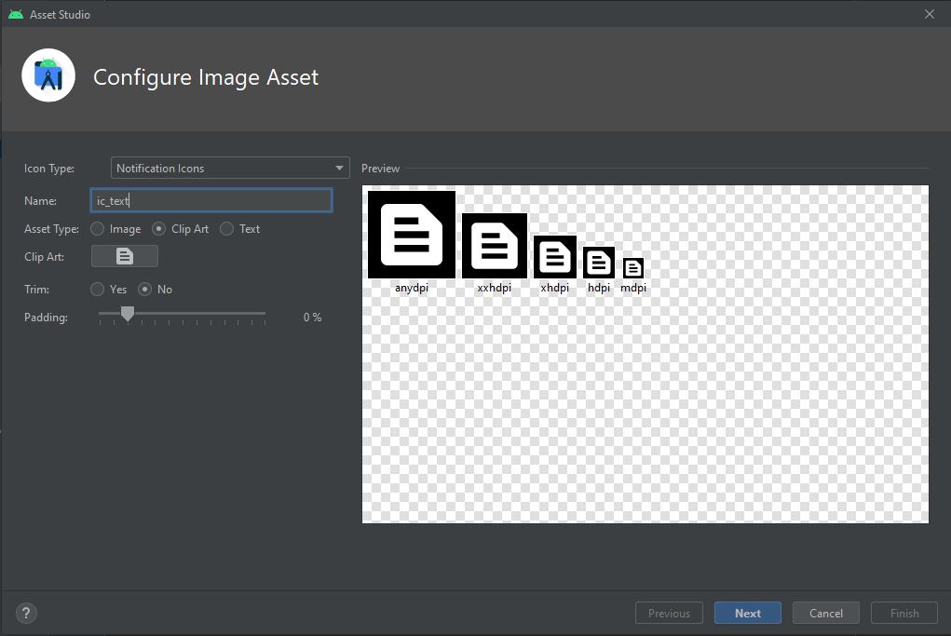Click the Preview section label
Screen dimensions: 951x636
point(380,168)
